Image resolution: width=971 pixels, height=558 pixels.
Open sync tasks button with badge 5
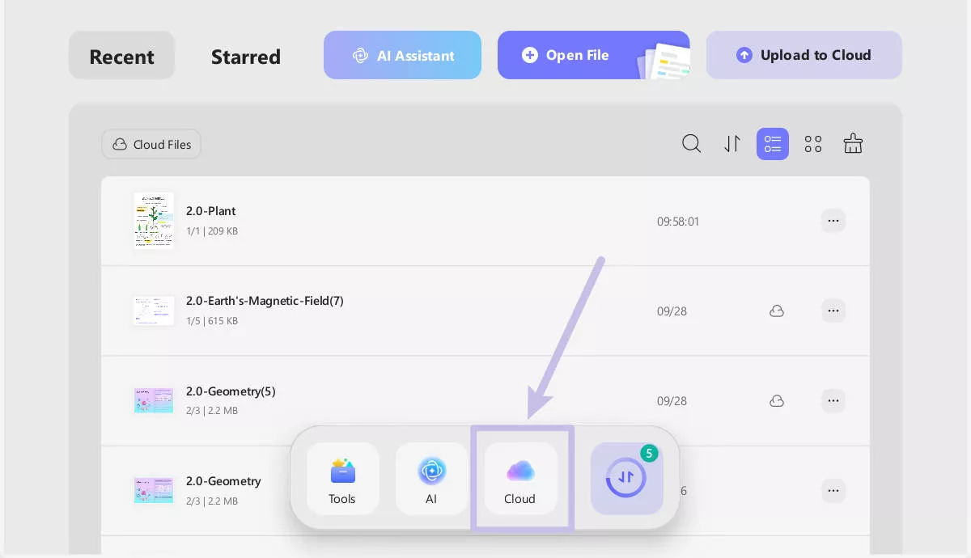(x=627, y=479)
